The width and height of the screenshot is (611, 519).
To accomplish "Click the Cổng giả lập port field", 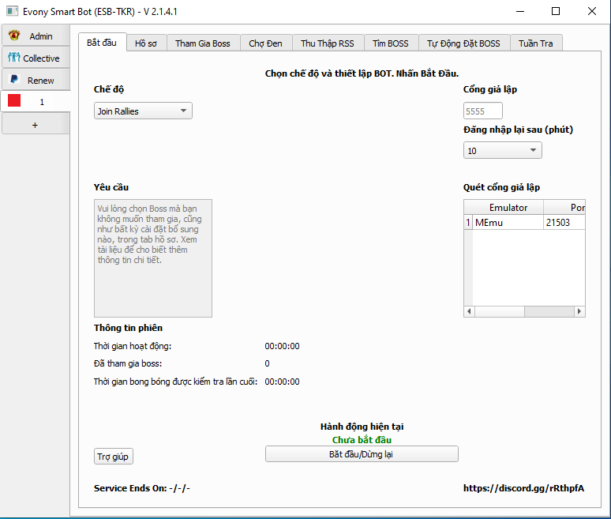I will tap(482, 111).
